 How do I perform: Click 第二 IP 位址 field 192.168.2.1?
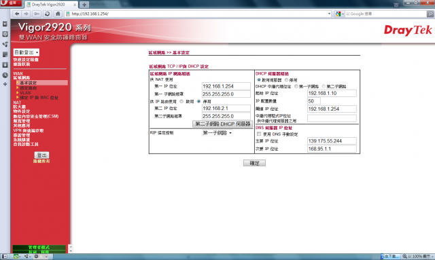pos(226,109)
